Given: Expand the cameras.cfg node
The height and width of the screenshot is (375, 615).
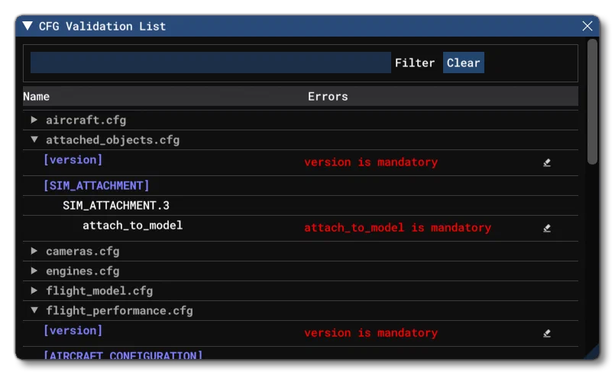Looking at the screenshot, I should point(34,251).
